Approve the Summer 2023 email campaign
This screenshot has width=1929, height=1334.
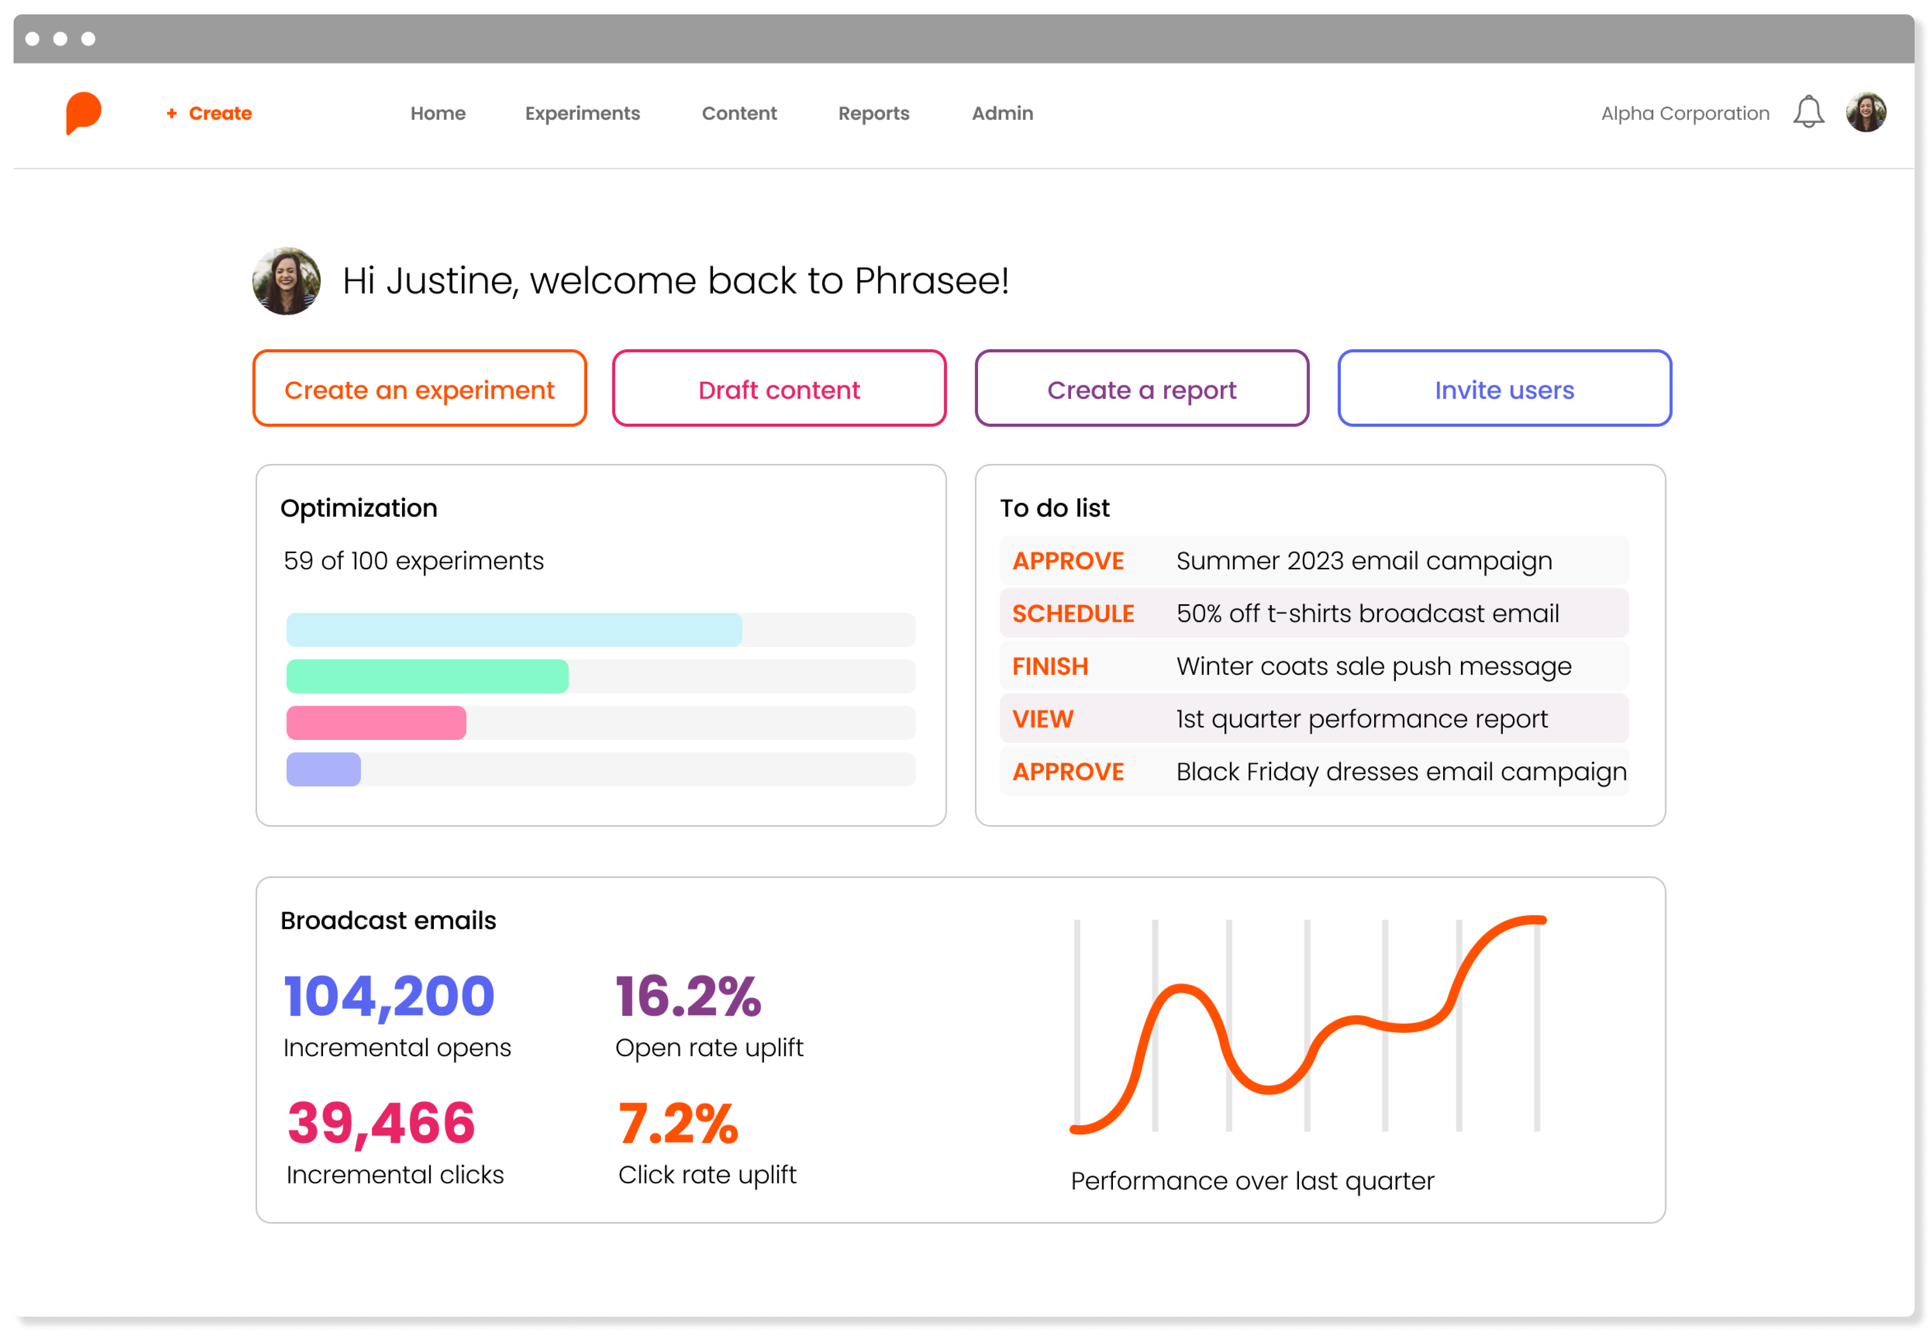[x=1068, y=561]
